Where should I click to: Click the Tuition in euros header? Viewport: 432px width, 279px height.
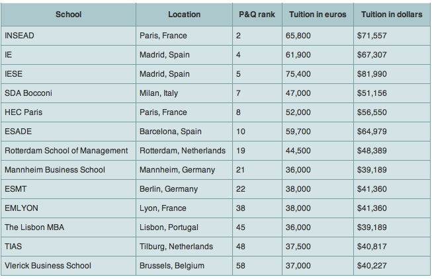(318, 15)
